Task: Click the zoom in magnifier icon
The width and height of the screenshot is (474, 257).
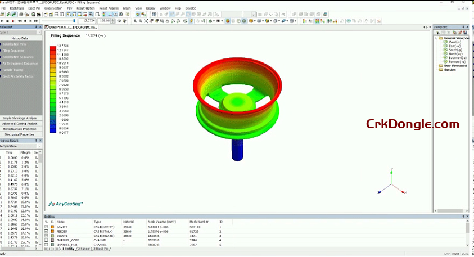Action: tap(135, 21)
